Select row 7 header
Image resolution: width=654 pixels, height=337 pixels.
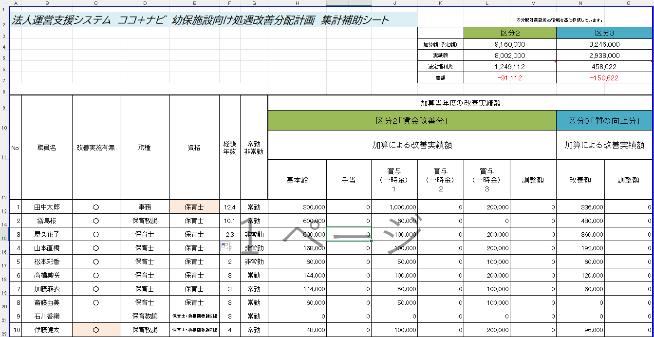(x=5, y=77)
